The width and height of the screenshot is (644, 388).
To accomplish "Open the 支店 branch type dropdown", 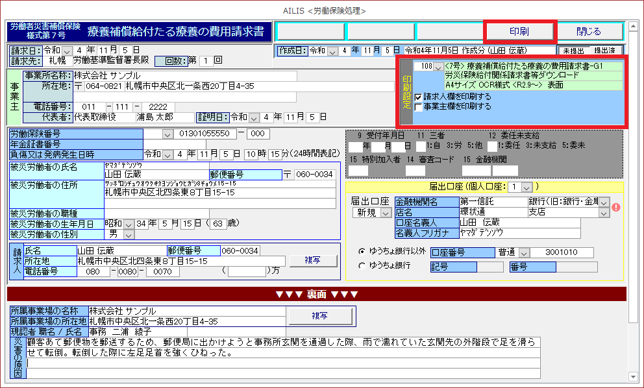I will [604, 212].
